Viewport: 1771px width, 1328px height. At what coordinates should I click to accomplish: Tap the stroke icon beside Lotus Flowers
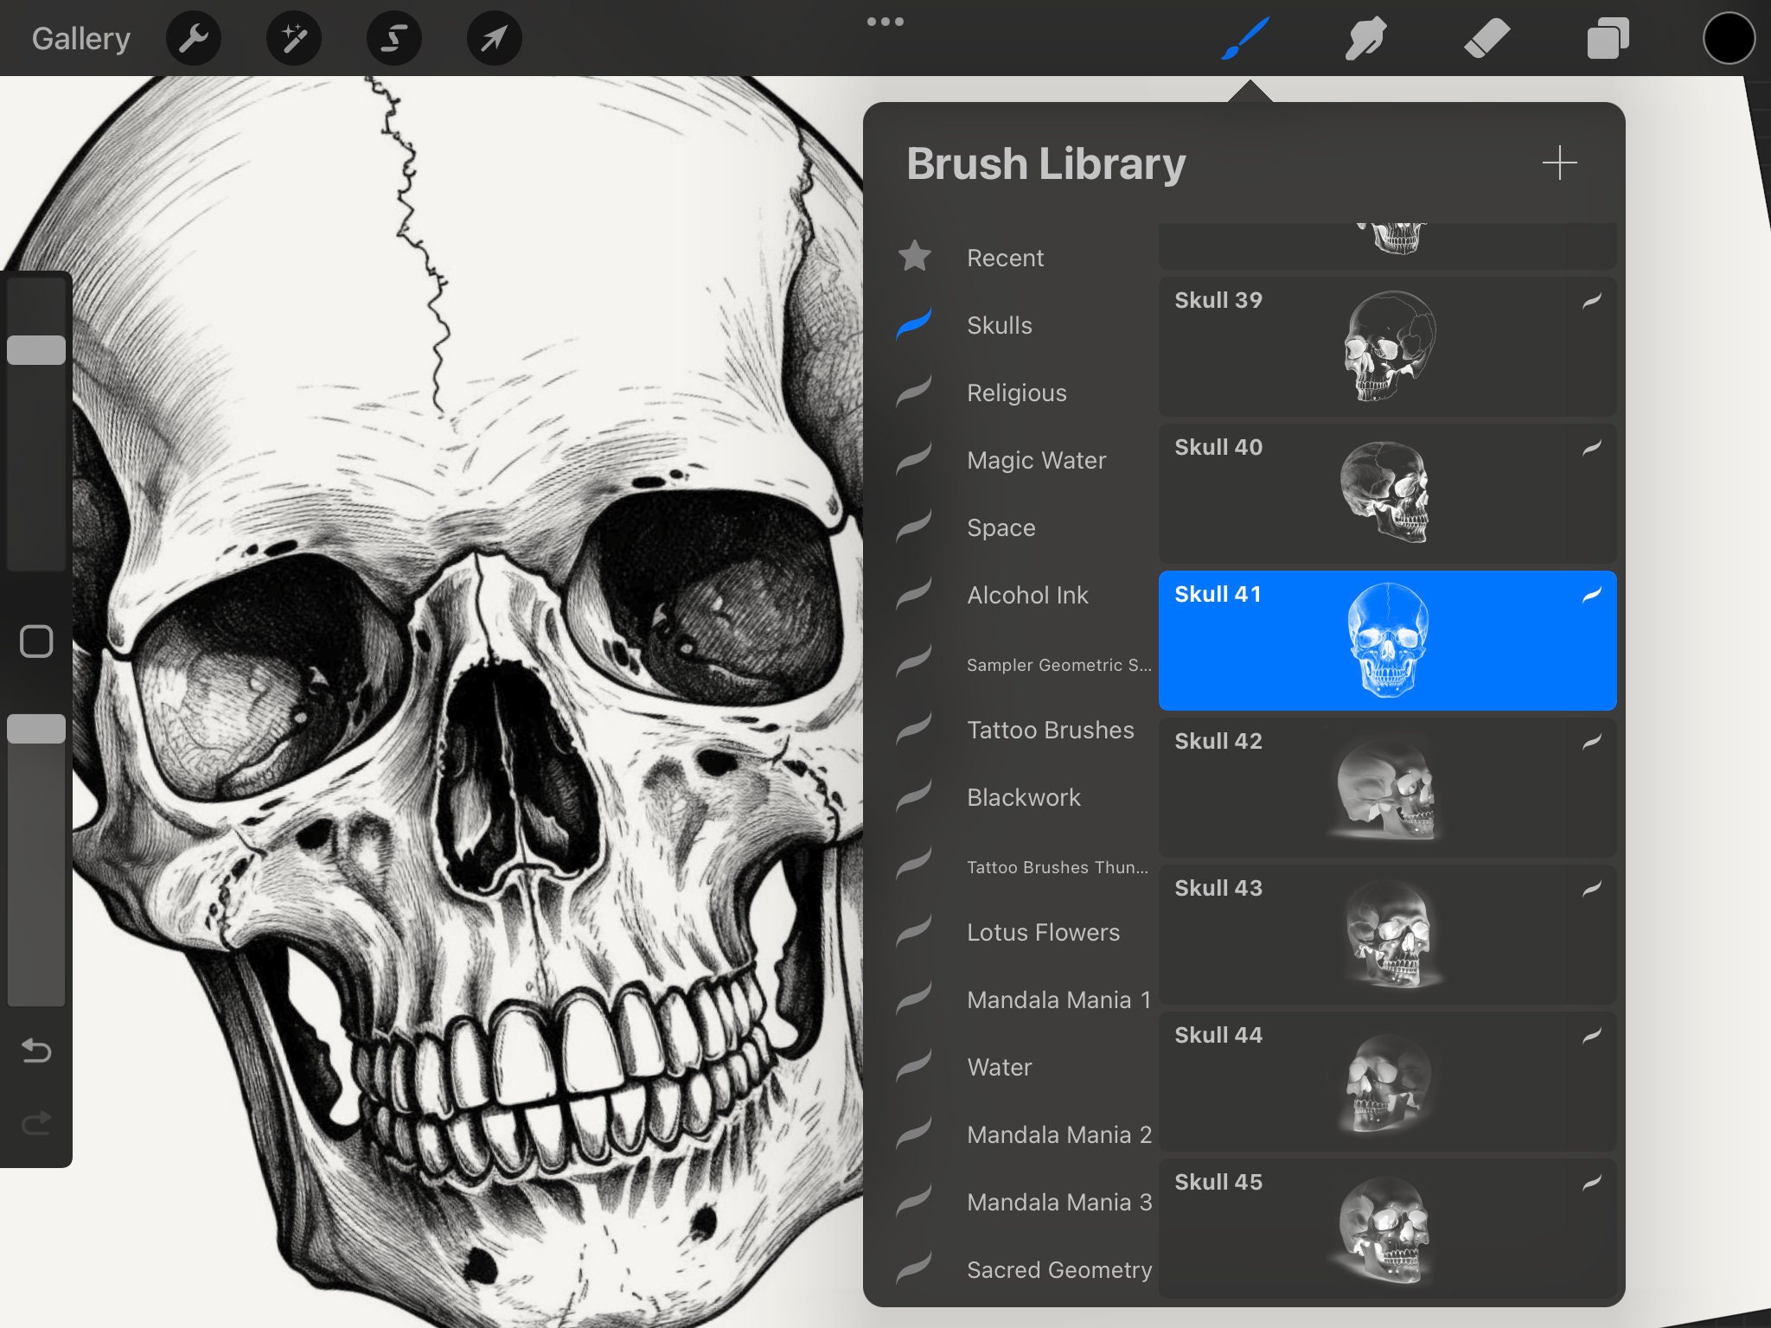tap(914, 930)
